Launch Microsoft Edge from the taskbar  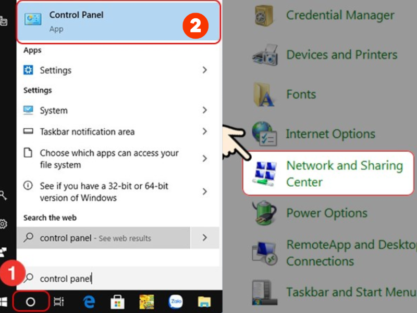pyautogui.click(x=89, y=302)
